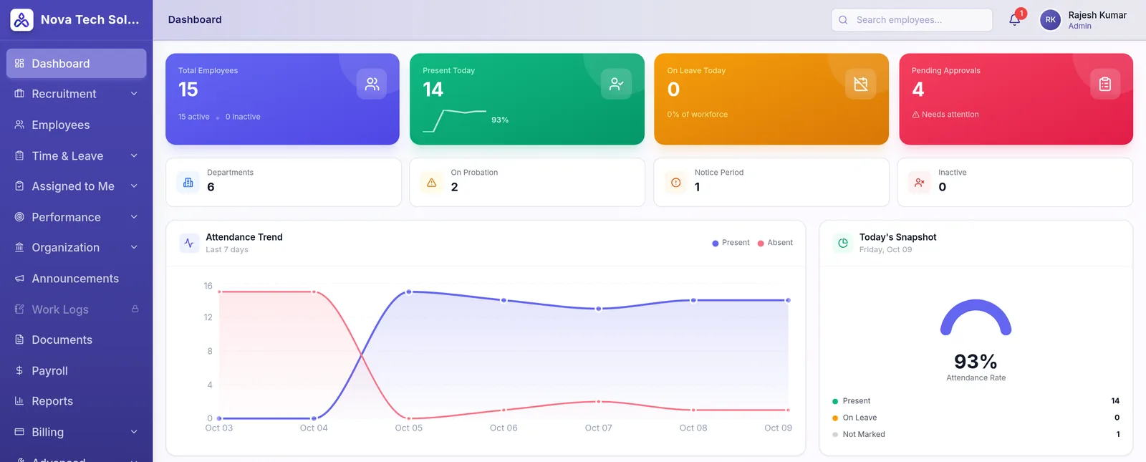Click "0% of workforce" text
This screenshot has width=1146, height=462.
click(698, 115)
